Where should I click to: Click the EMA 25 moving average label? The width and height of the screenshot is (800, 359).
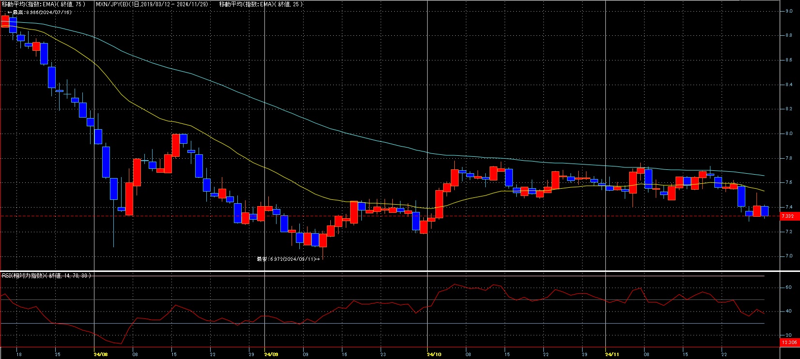[x=262, y=4]
